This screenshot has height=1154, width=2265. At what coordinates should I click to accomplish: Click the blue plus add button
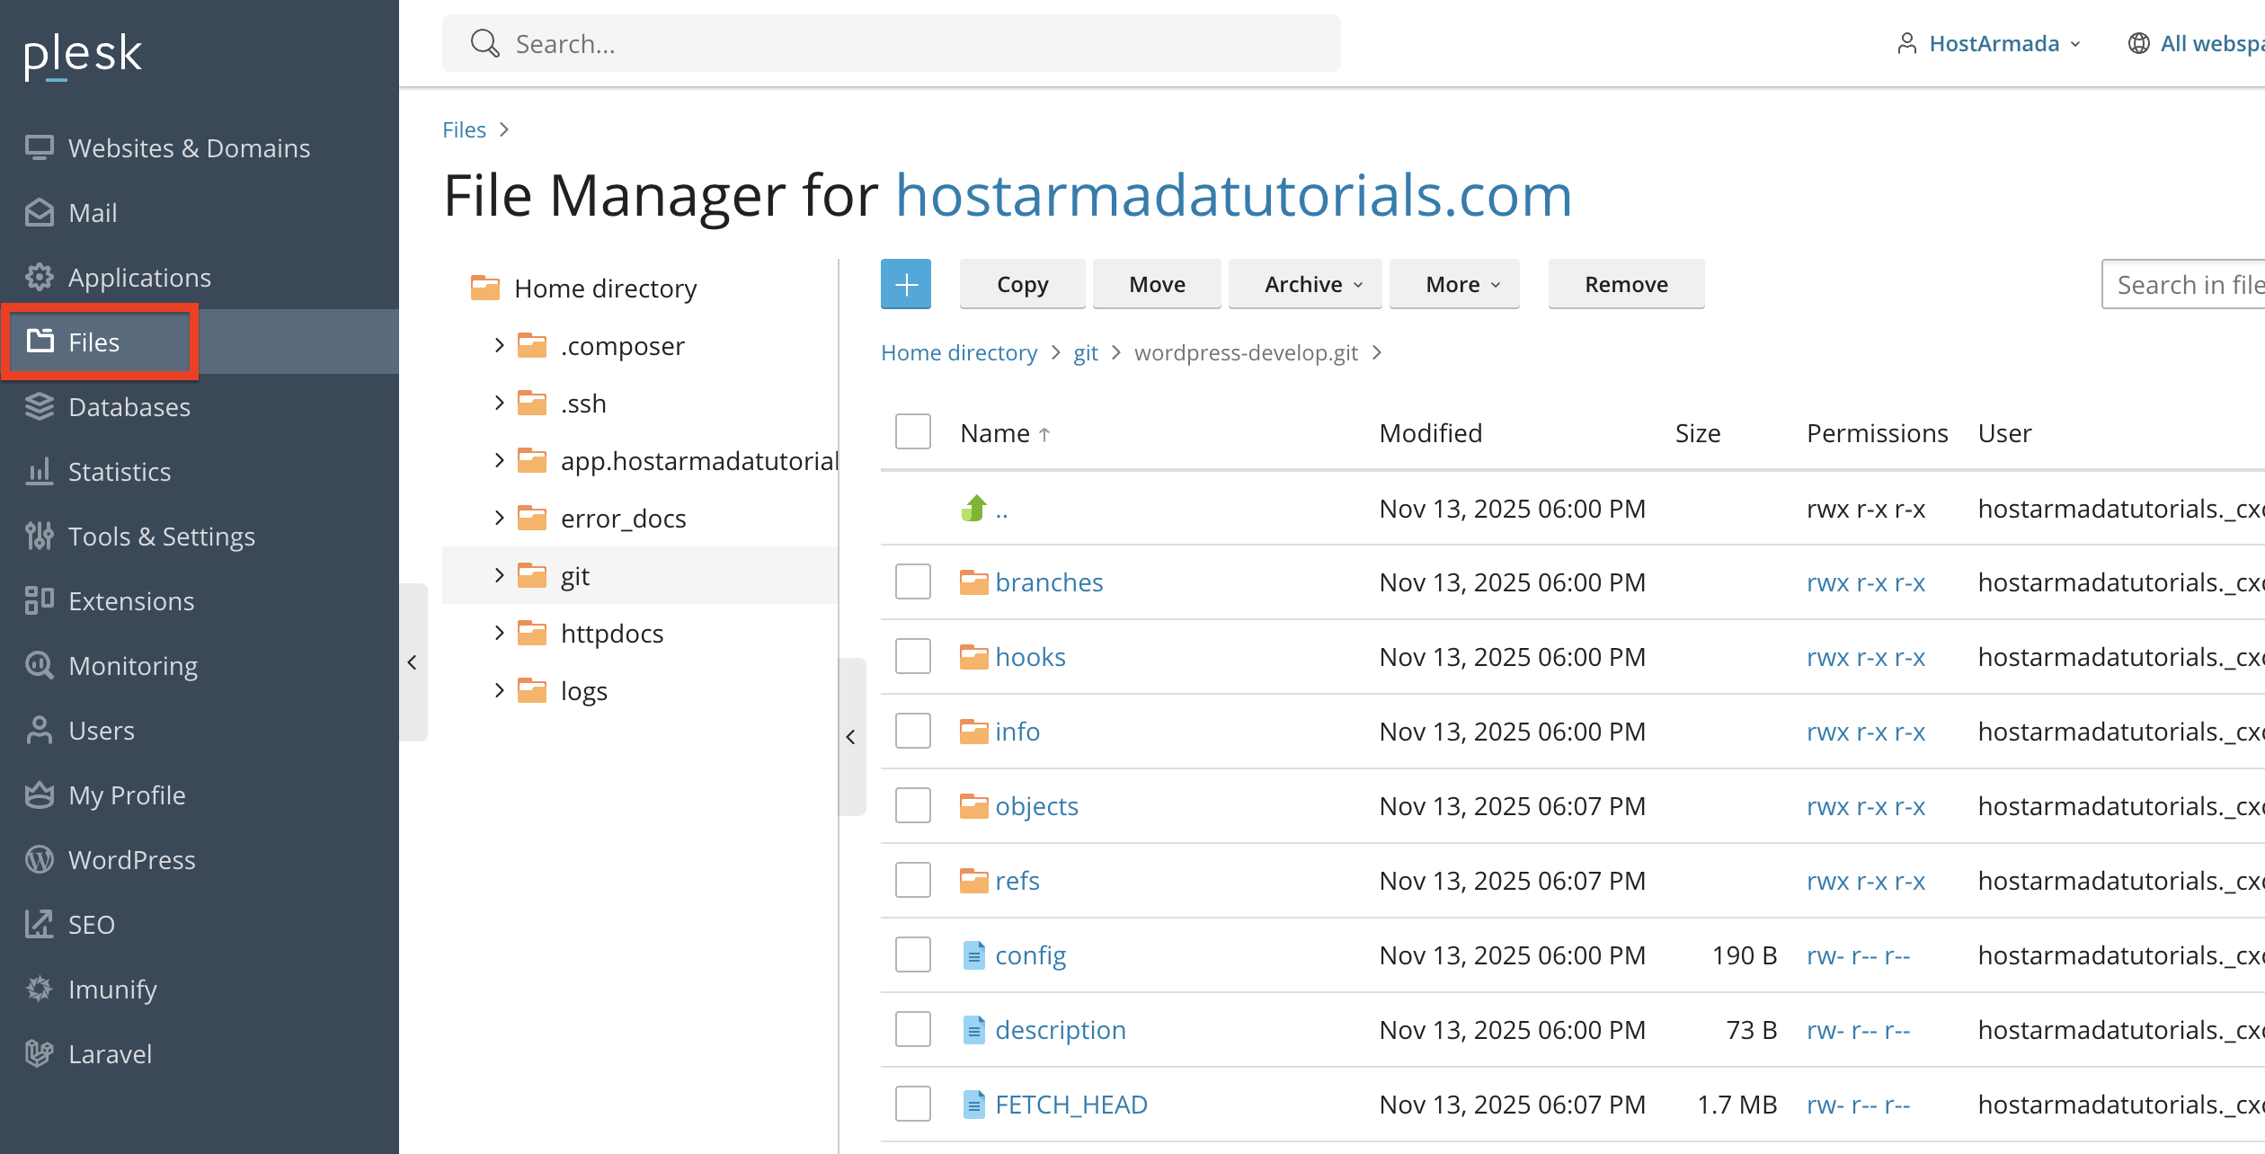906,284
